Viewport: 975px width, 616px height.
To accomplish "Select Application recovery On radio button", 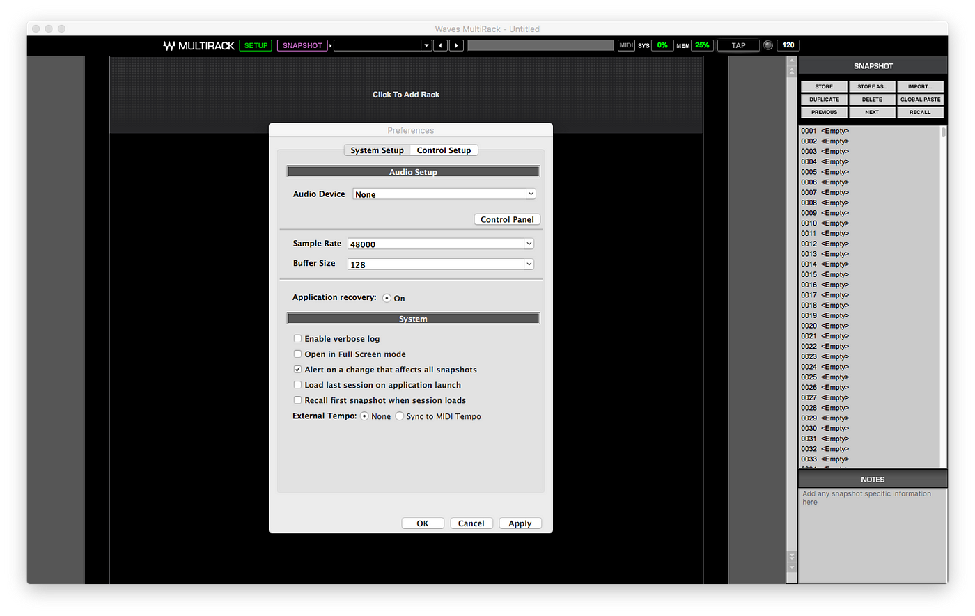I will point(387,298).
